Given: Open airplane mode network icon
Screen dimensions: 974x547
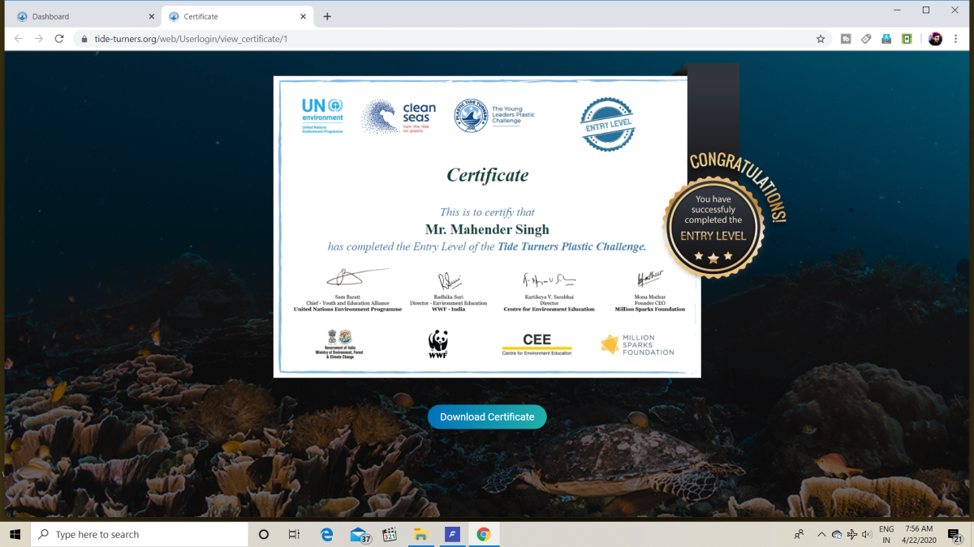Looking at the screenshot, I should pos(852,534).
